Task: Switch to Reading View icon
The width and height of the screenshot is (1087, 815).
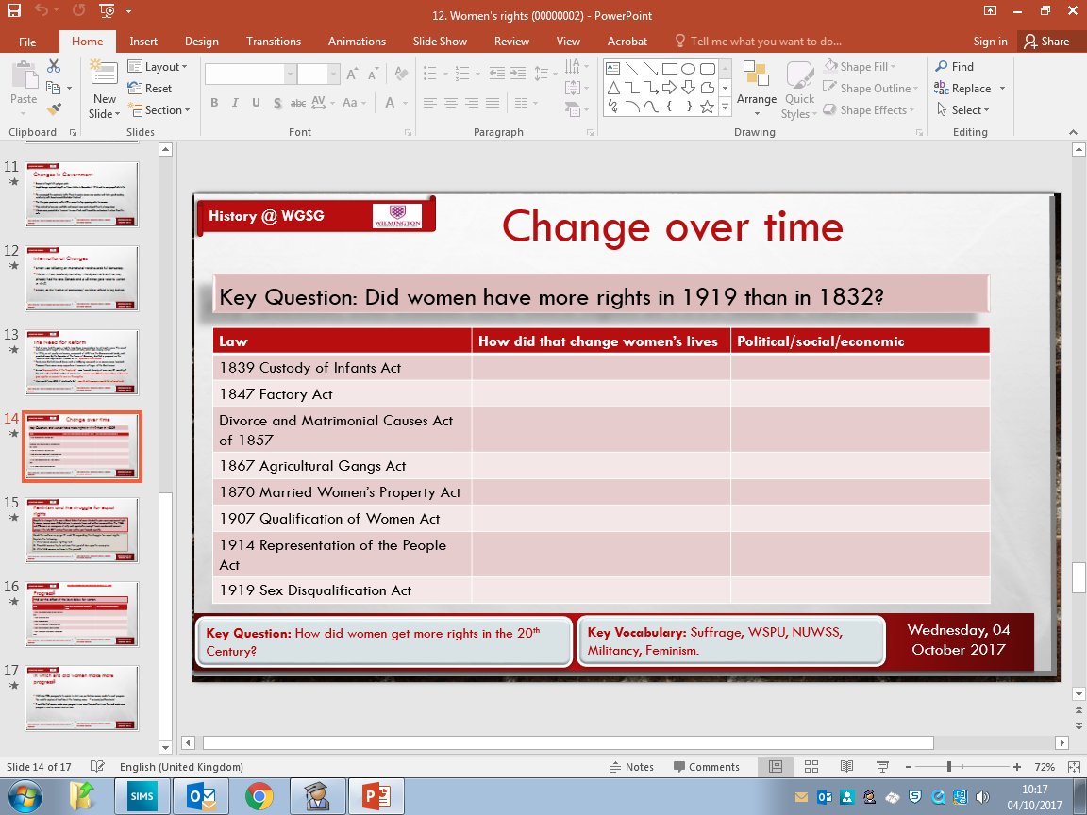Action: (x=846, y=767)
